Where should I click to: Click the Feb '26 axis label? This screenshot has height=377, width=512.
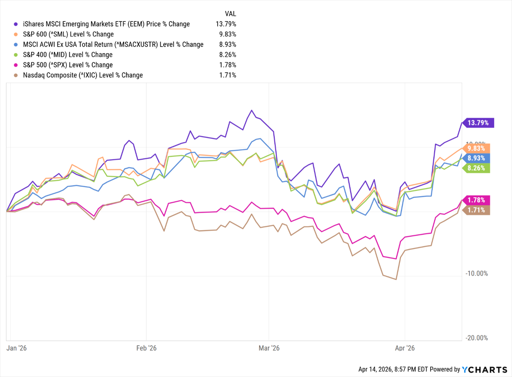coord(146,348)
